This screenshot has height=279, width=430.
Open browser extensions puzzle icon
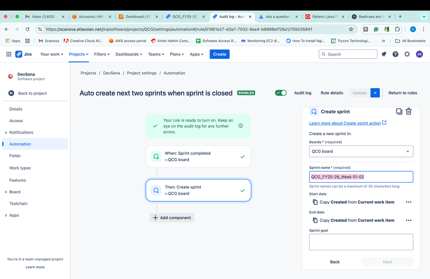pos(397,29)
